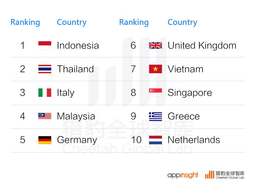Screen dimensions: 256x189
Task: Click the United Kingdom flag icon
Action: 155,46
